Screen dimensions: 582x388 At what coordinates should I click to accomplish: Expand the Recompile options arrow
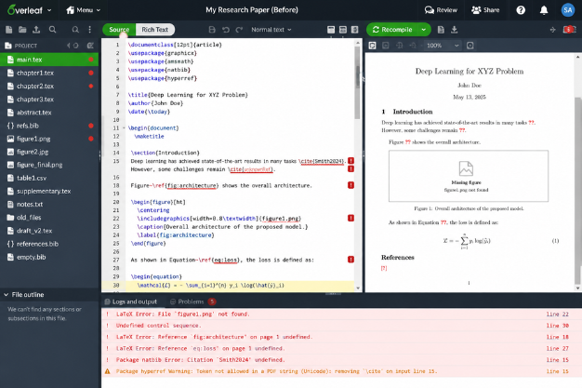[x=424, y=30]
